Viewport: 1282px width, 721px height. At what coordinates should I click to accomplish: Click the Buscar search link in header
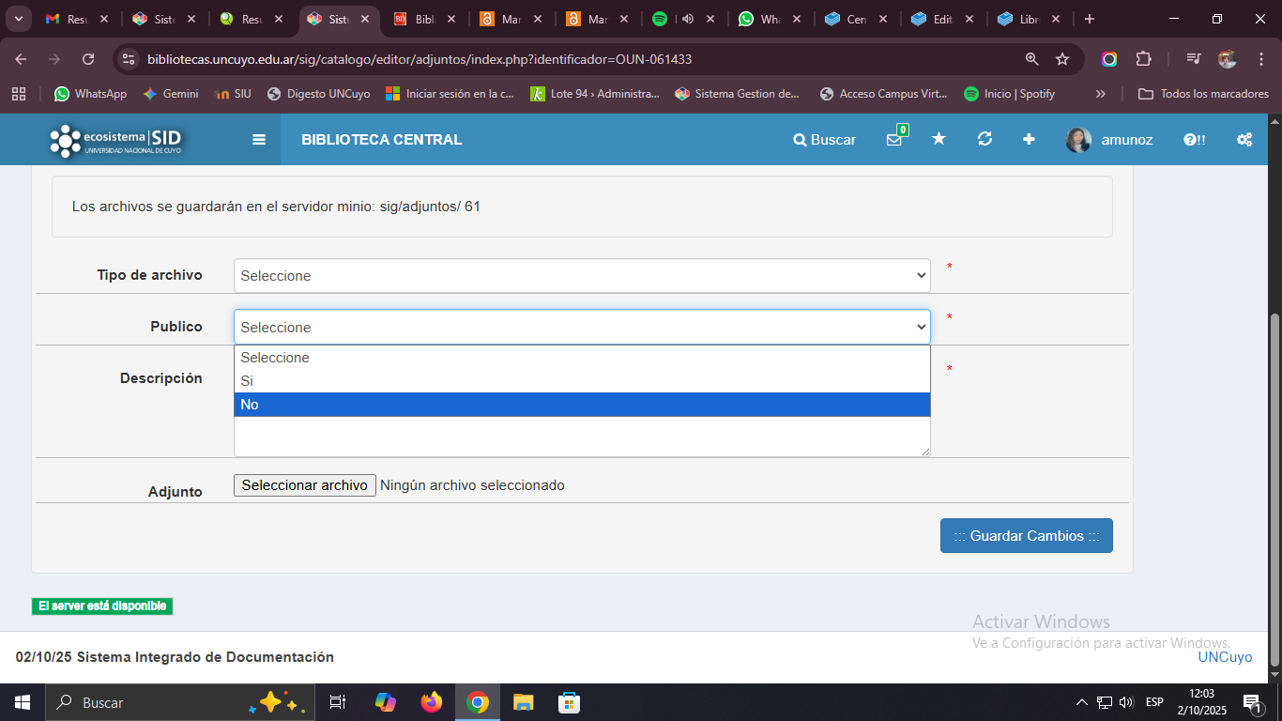(824, 140)
